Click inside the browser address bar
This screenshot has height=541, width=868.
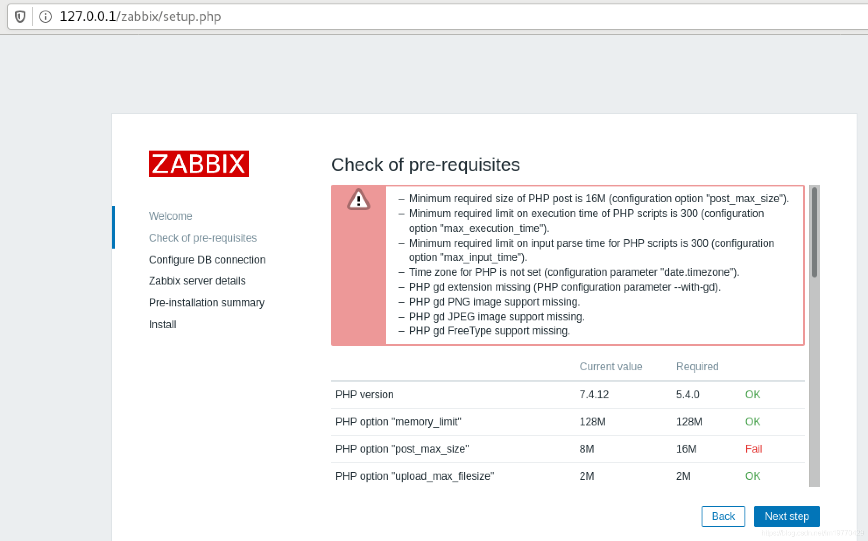(x=263, y=17)
